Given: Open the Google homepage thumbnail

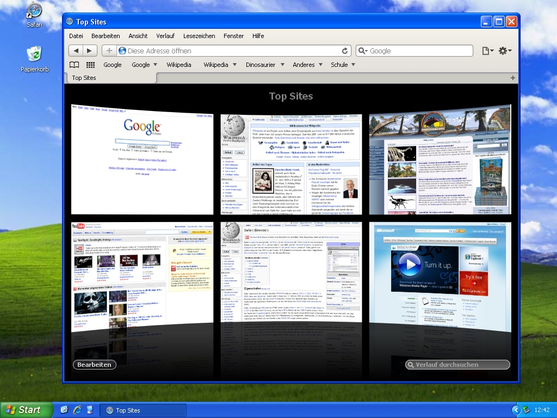Looking at the screenshot, I should 142,159.
